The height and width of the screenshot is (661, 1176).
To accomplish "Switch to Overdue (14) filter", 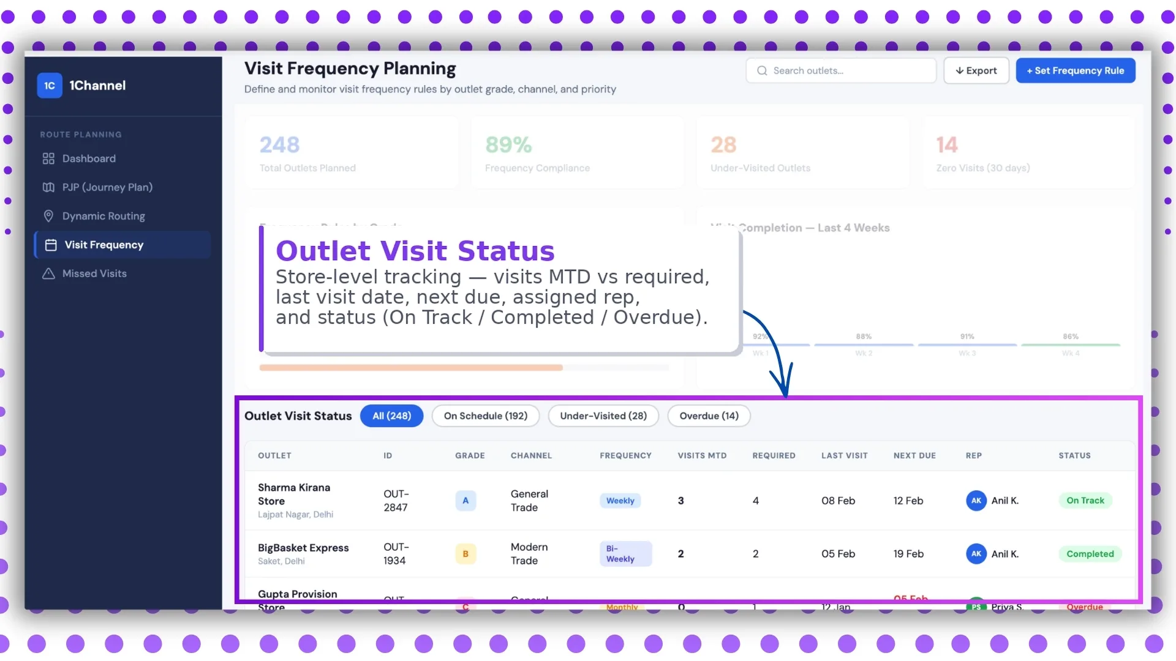I will 709,416.
